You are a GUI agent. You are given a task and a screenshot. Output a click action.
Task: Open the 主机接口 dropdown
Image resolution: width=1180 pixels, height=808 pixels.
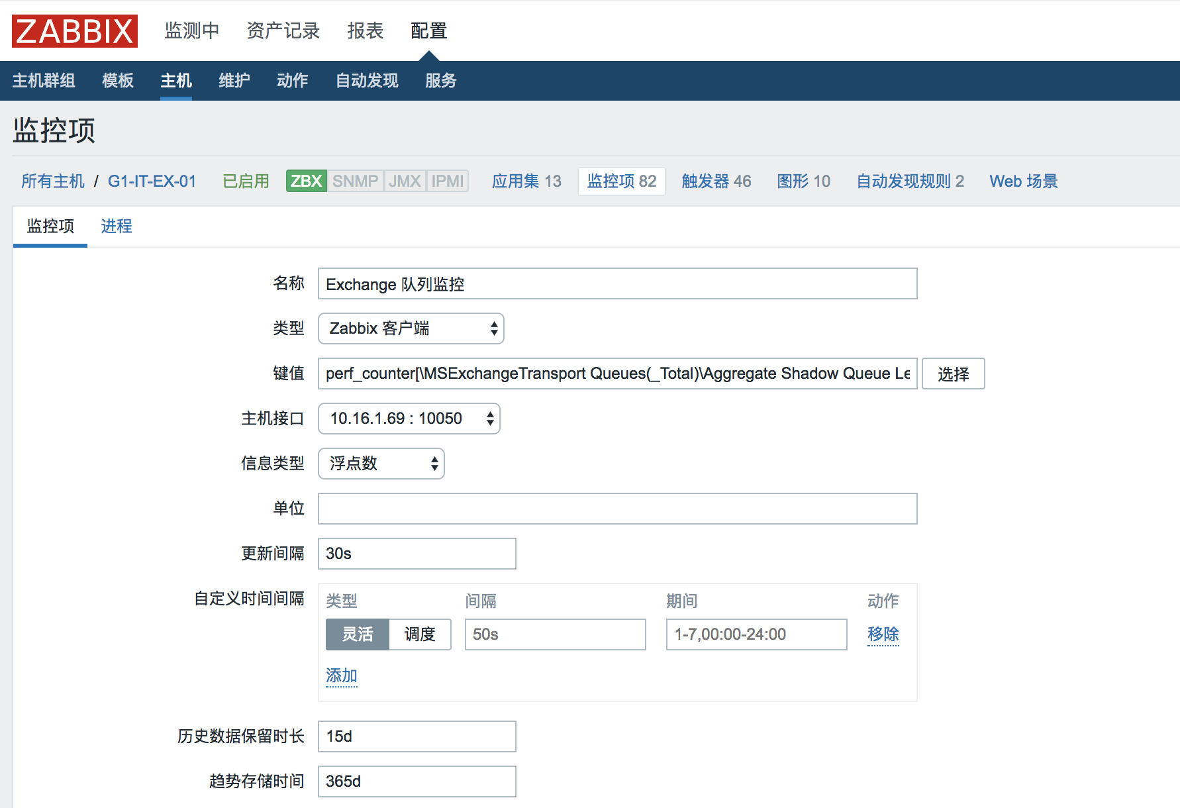(x=409, y=419)
